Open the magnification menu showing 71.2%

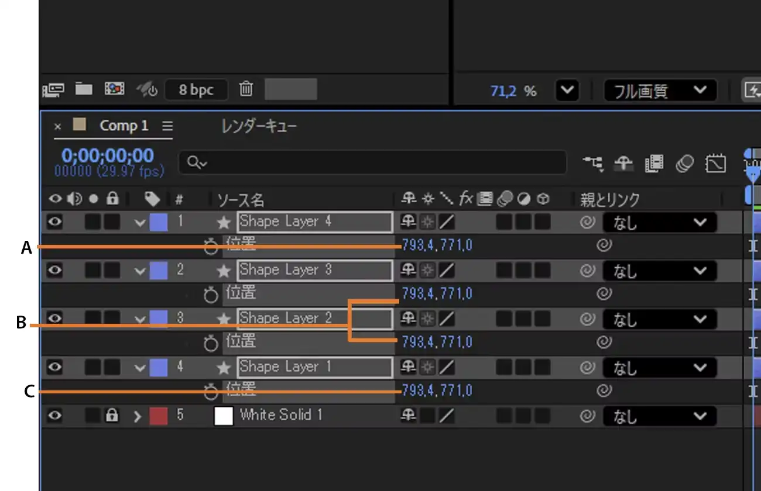pyautogui.click(x=566, y=91)
